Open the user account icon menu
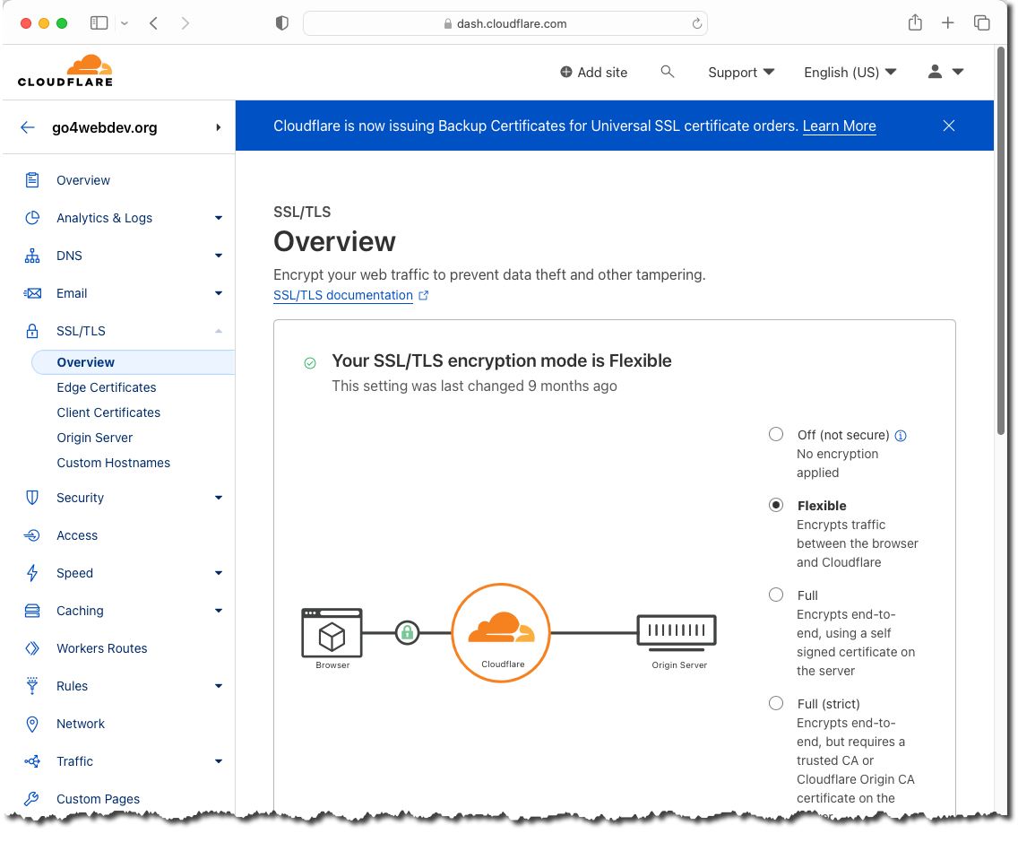 (x=945, y=72)
